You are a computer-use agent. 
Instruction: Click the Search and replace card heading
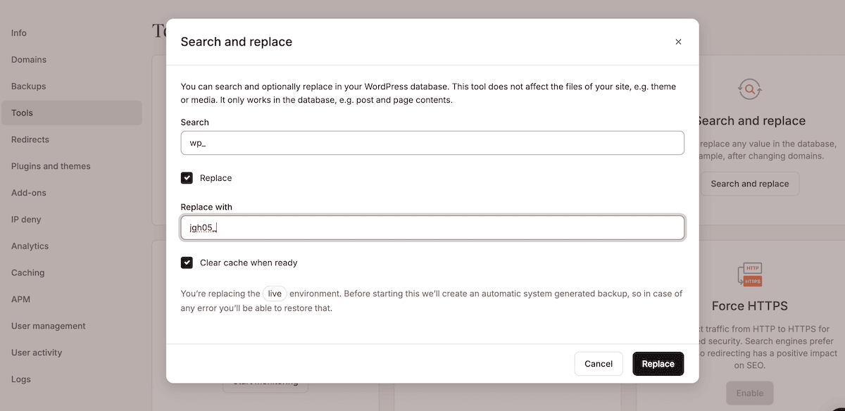point(751,121)
